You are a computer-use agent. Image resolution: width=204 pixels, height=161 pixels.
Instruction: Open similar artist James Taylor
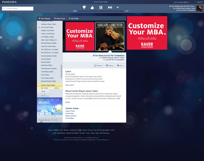coord(70,111)
